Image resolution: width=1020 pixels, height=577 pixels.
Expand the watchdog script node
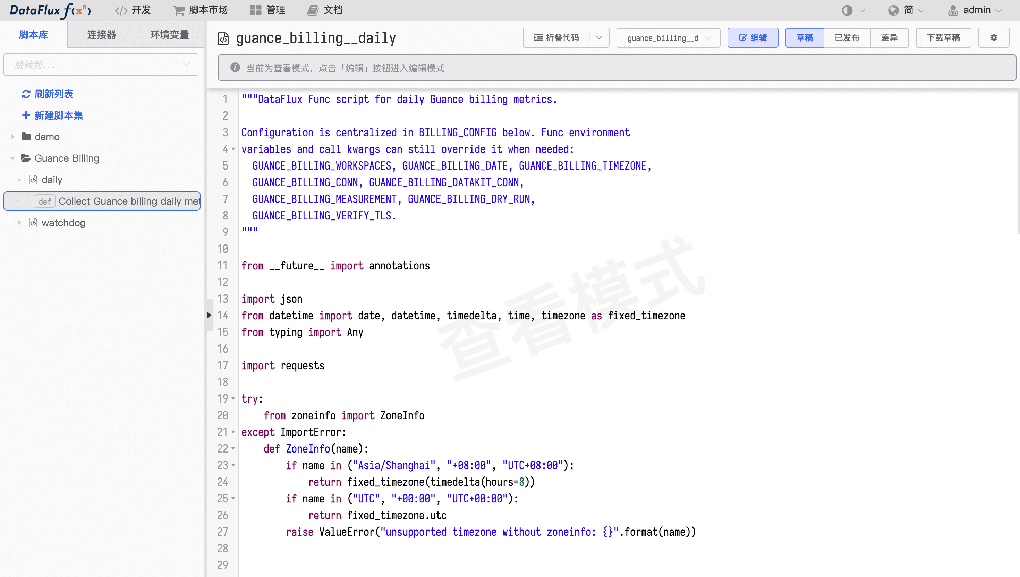point(19,223)
